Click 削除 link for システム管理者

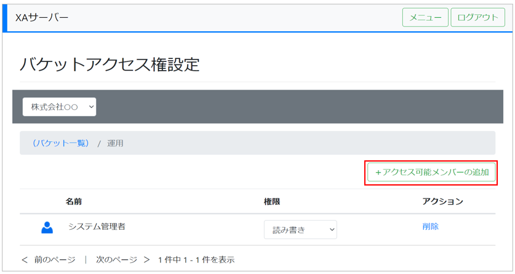[x=430, y=226]
